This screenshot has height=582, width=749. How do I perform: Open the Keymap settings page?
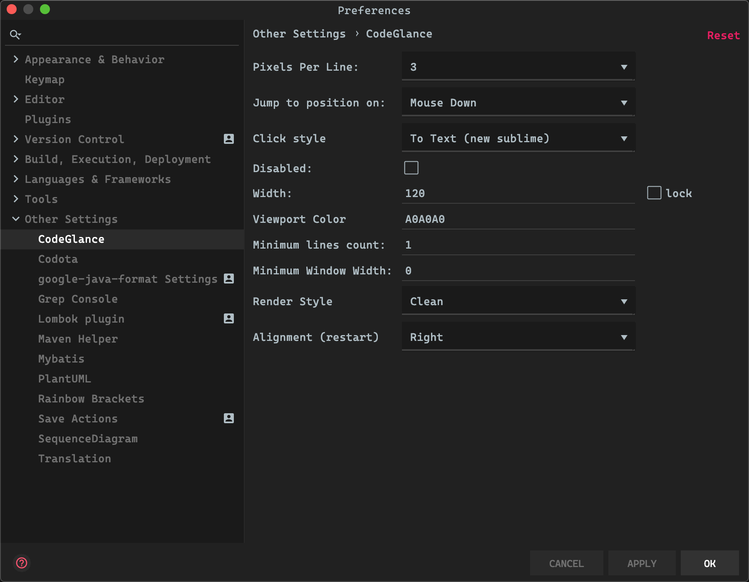coord(45,79)
